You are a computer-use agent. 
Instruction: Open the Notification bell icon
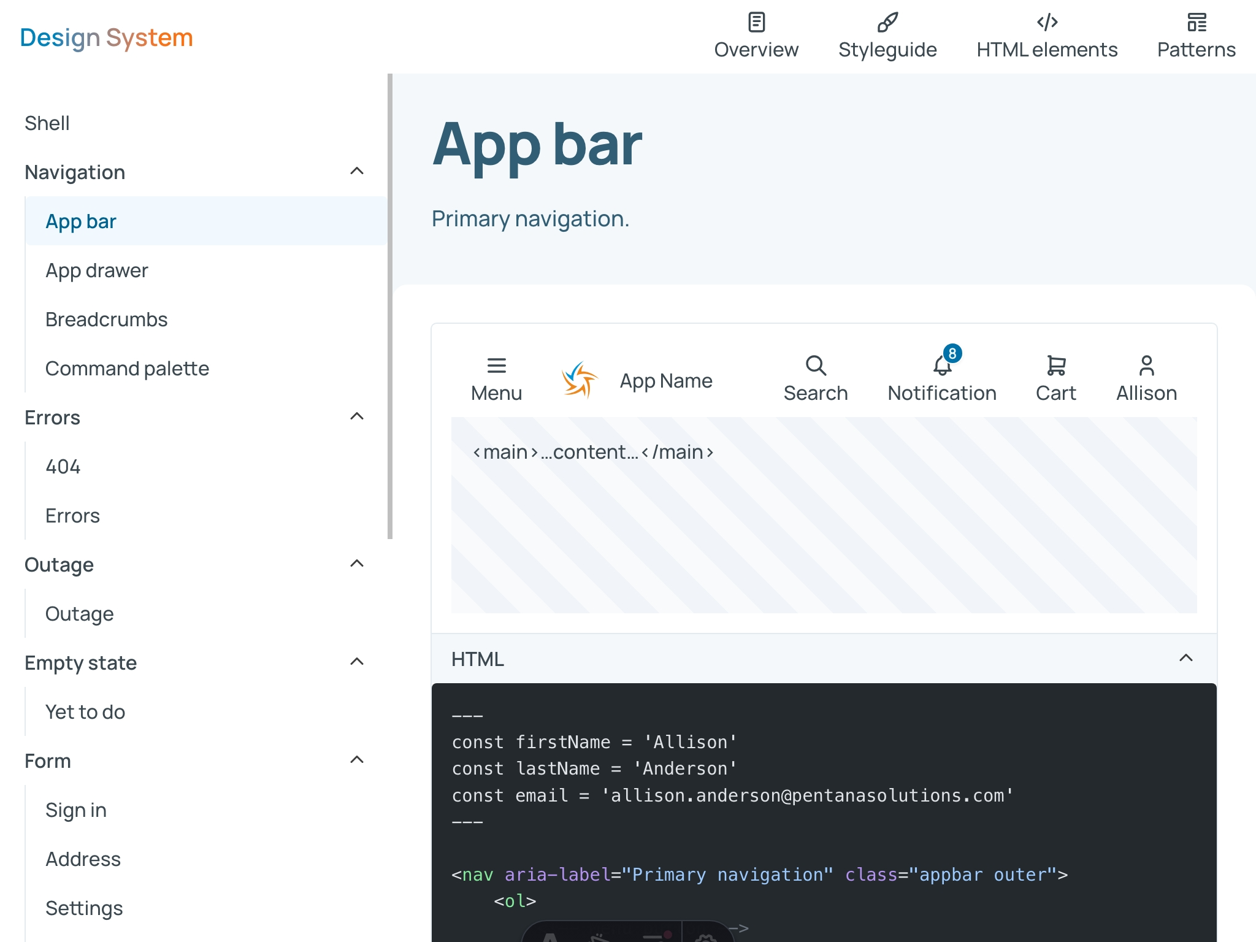click(x=941, y=366)
